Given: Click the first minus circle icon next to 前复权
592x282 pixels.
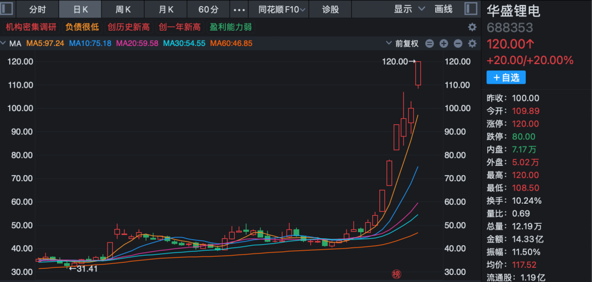Looking at the screenshot, I should pos(429,44).
